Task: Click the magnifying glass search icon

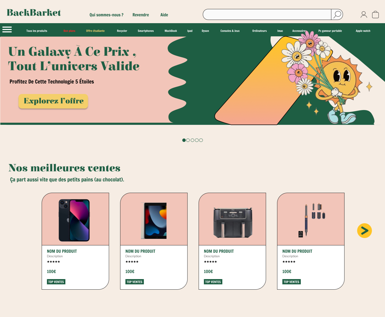Action: [337, 14]
